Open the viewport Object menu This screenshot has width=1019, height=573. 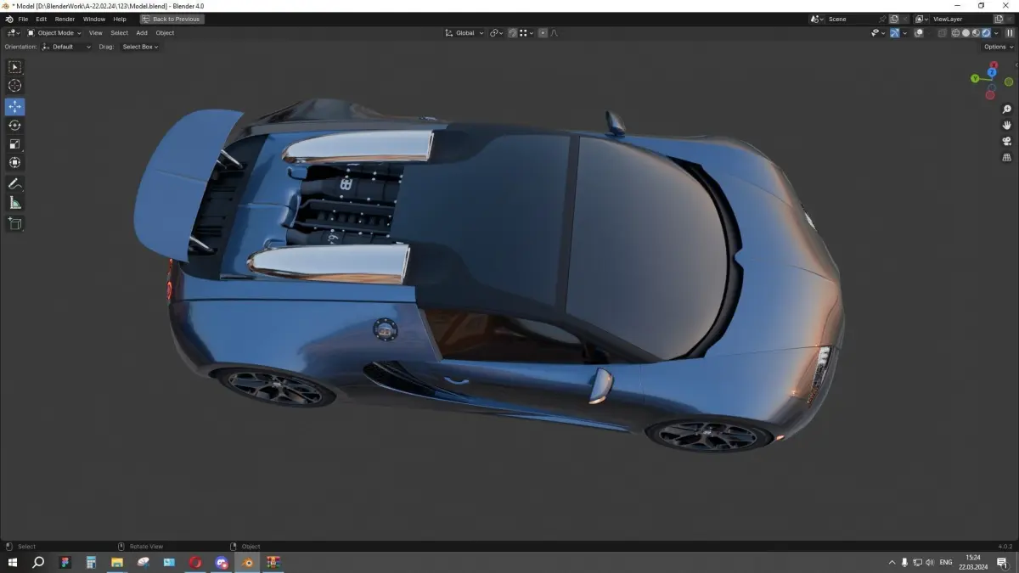tap(165, 33)
